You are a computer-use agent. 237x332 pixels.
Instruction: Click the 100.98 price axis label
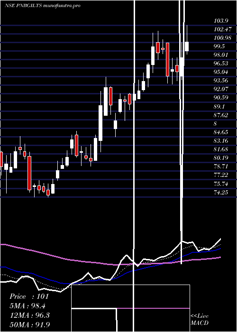223,37
